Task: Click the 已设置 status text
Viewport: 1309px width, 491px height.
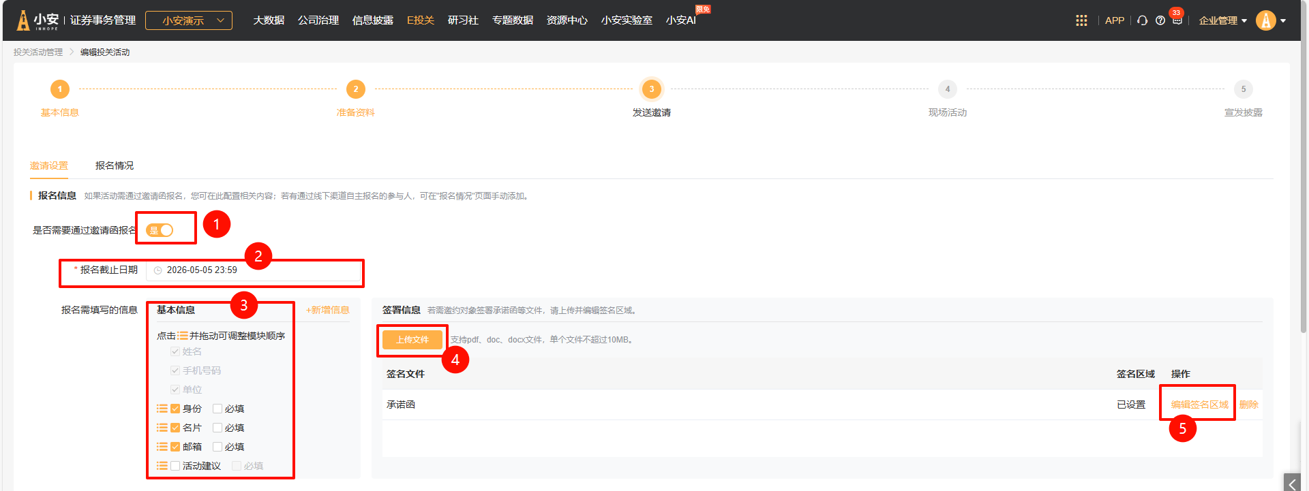Action: click(x=1131, y=405)
